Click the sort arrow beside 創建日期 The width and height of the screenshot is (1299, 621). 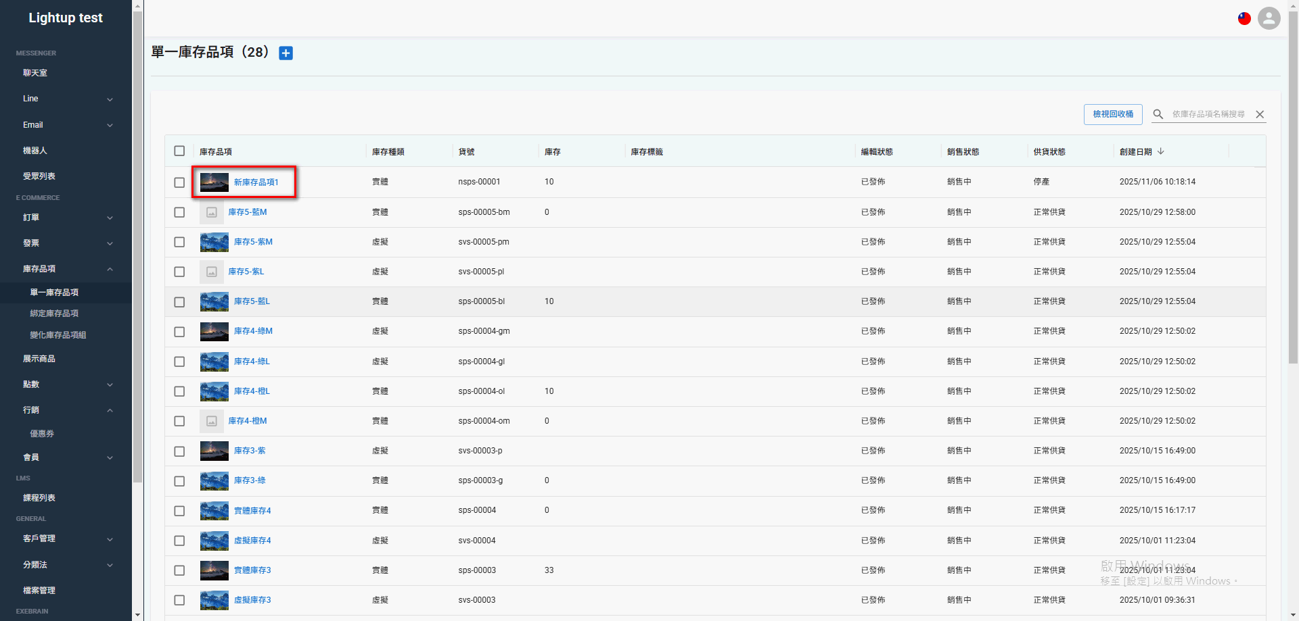(1161, 151)
